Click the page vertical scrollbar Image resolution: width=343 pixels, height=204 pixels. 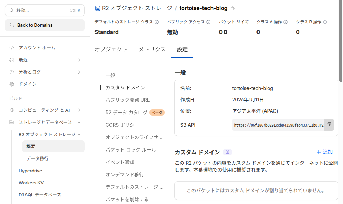click(x=341, y=41)
